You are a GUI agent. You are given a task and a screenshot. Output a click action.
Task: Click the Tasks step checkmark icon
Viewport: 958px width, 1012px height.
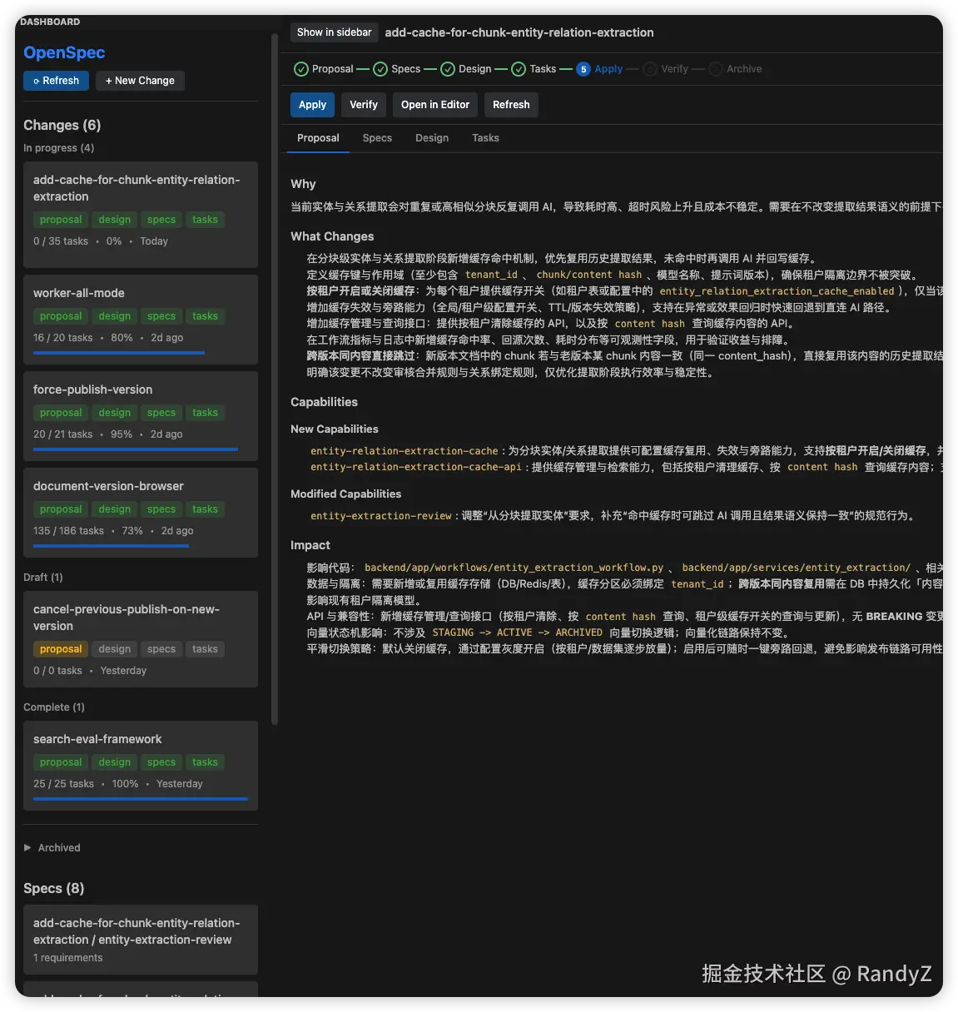519,69
